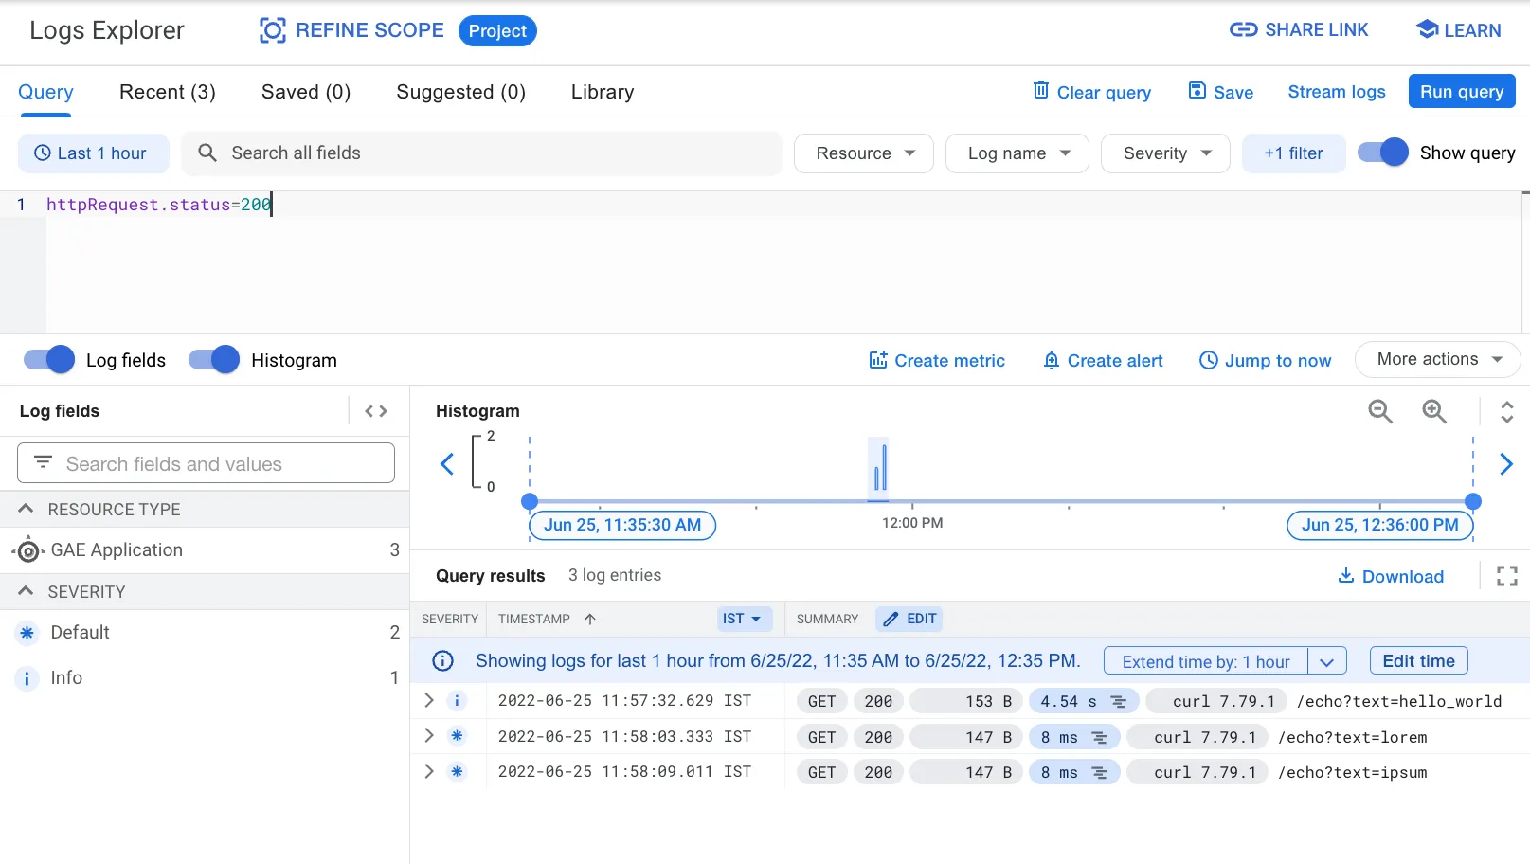Clear the current query
The image size is (1530, 864).
click(x=1091, y=92)
